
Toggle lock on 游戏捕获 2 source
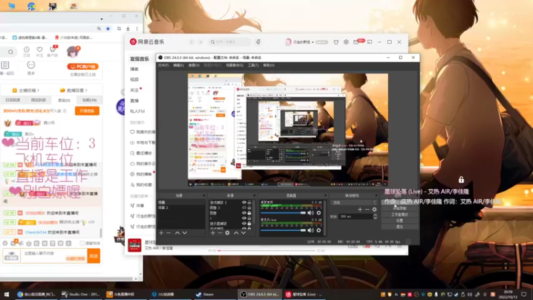pos(249,203)
